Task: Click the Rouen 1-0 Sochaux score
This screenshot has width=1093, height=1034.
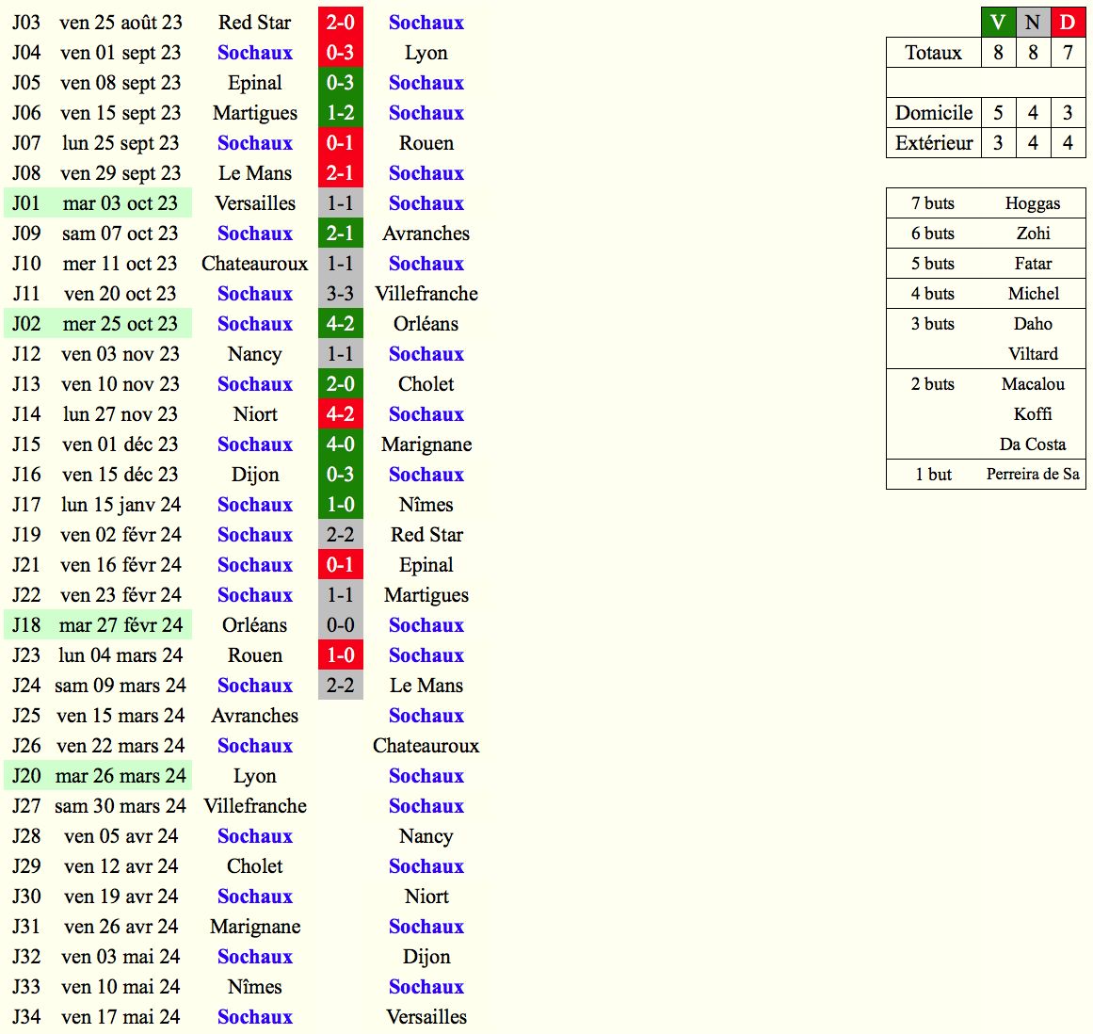Action: click(x=340, y=654)
